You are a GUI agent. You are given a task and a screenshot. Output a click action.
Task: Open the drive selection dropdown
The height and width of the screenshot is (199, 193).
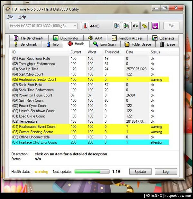43,26
